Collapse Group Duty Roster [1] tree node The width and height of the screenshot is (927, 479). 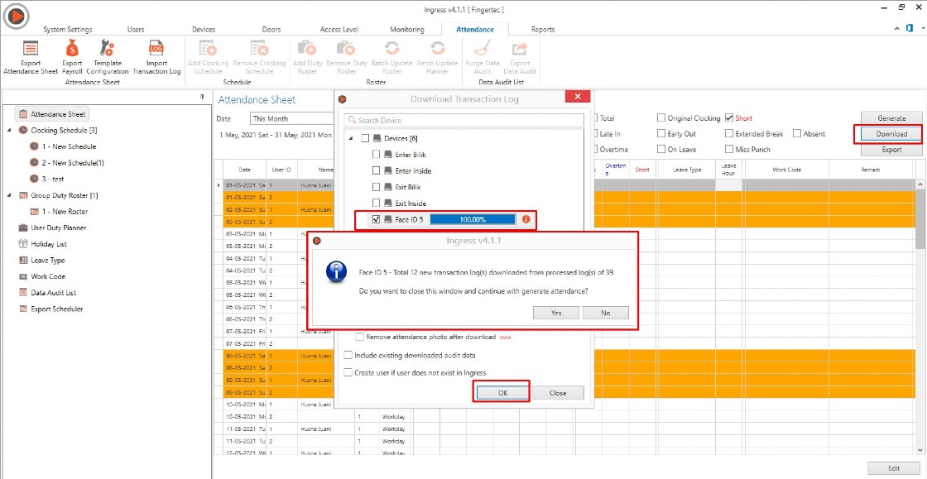[9, 195]
